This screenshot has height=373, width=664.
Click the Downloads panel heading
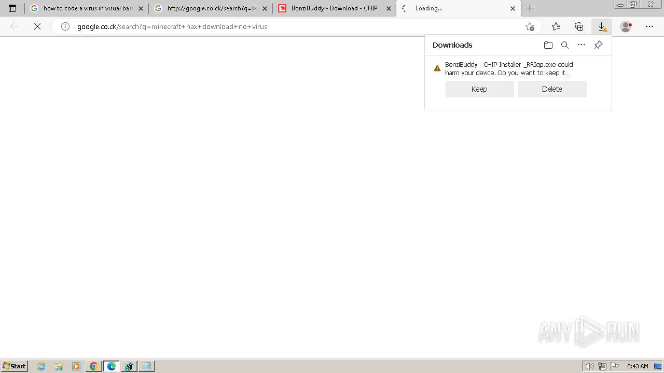pyautogui.click(x=452, y=45)
